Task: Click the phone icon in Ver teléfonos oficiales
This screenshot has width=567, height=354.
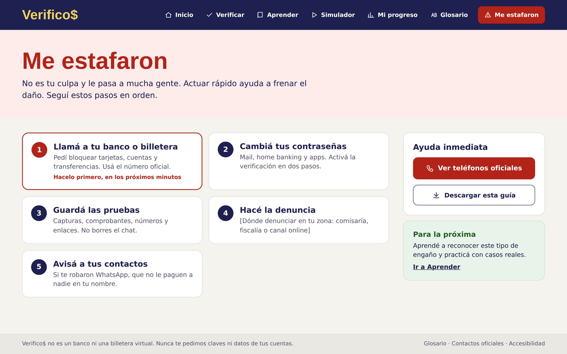Action: coord(430,168)
